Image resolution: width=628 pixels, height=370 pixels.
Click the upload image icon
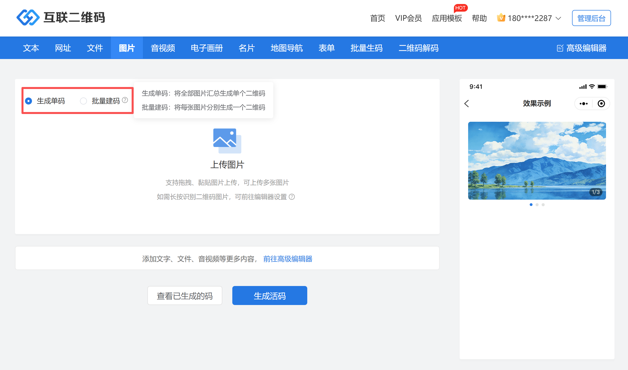click(227, 141)
